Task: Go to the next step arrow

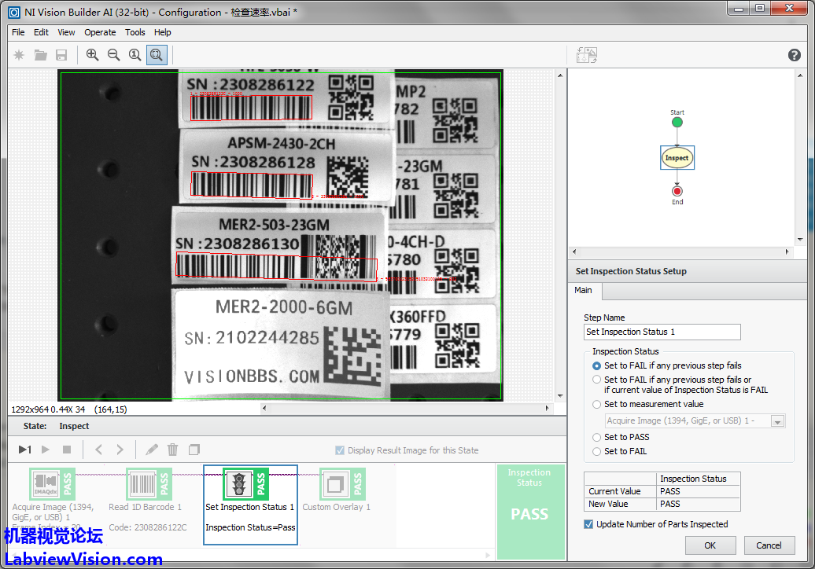Action: tap(120, 450)
